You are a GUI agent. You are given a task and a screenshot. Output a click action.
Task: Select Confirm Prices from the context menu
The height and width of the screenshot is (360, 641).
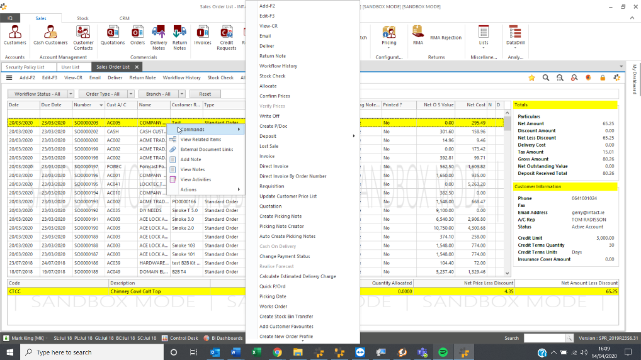[275, 96]
